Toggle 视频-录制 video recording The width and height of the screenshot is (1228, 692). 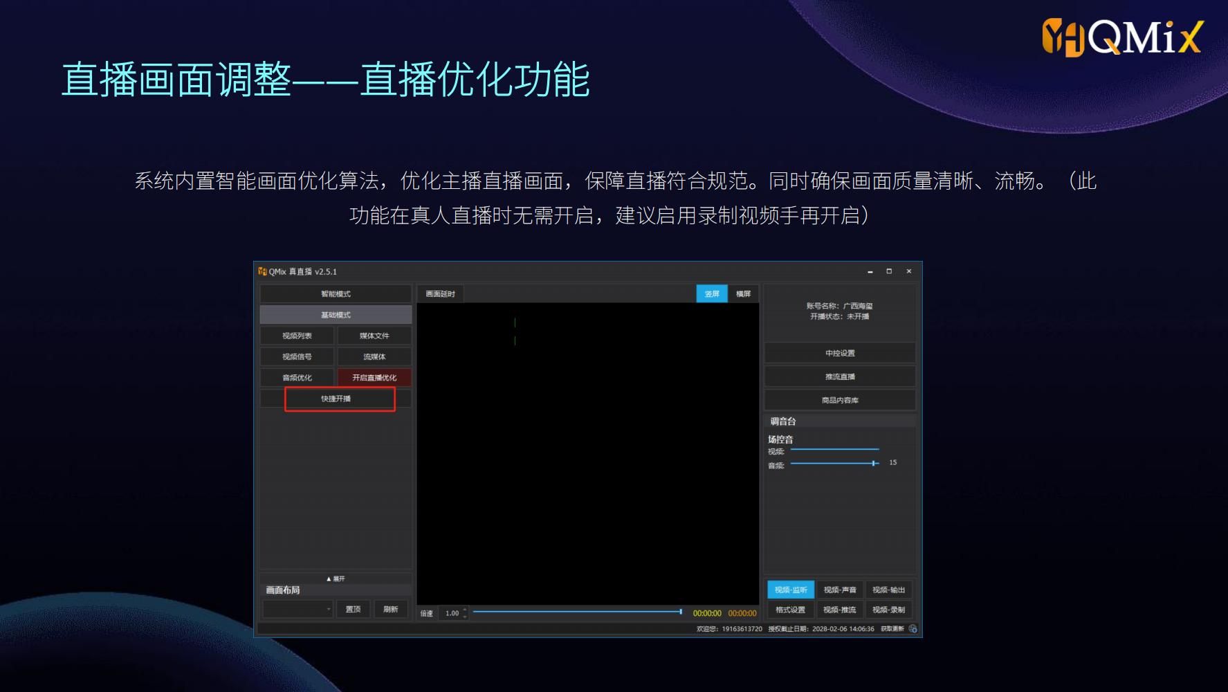[888, 610]
